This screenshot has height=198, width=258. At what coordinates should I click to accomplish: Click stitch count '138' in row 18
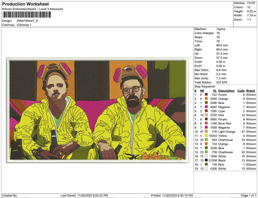coord(214,164)
